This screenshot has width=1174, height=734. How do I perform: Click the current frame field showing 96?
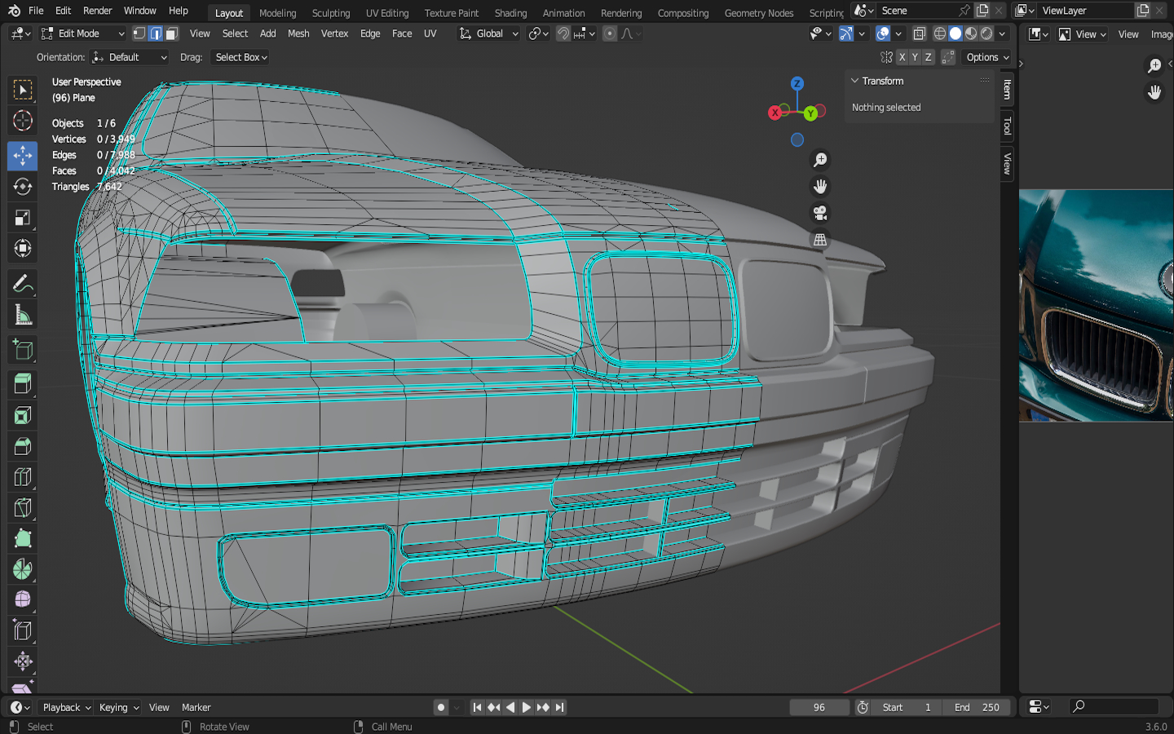pos(819,707)
